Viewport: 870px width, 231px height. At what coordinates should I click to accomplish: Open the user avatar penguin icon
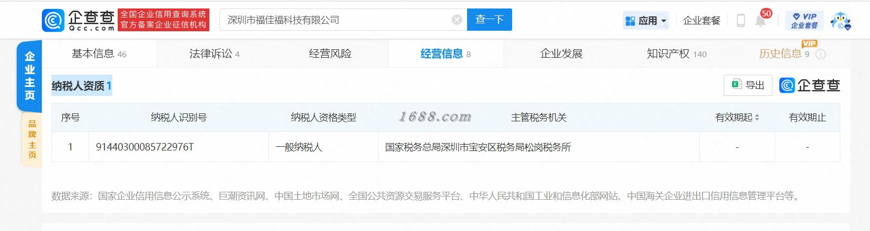click(x=840, y=21)
